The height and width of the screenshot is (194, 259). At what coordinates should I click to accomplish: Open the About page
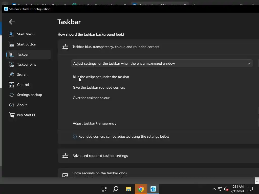coord(28,105)
